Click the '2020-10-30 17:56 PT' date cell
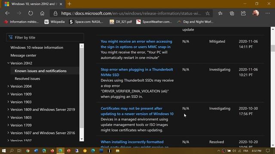This screenshot has height=154, width=275. [248, 111]
